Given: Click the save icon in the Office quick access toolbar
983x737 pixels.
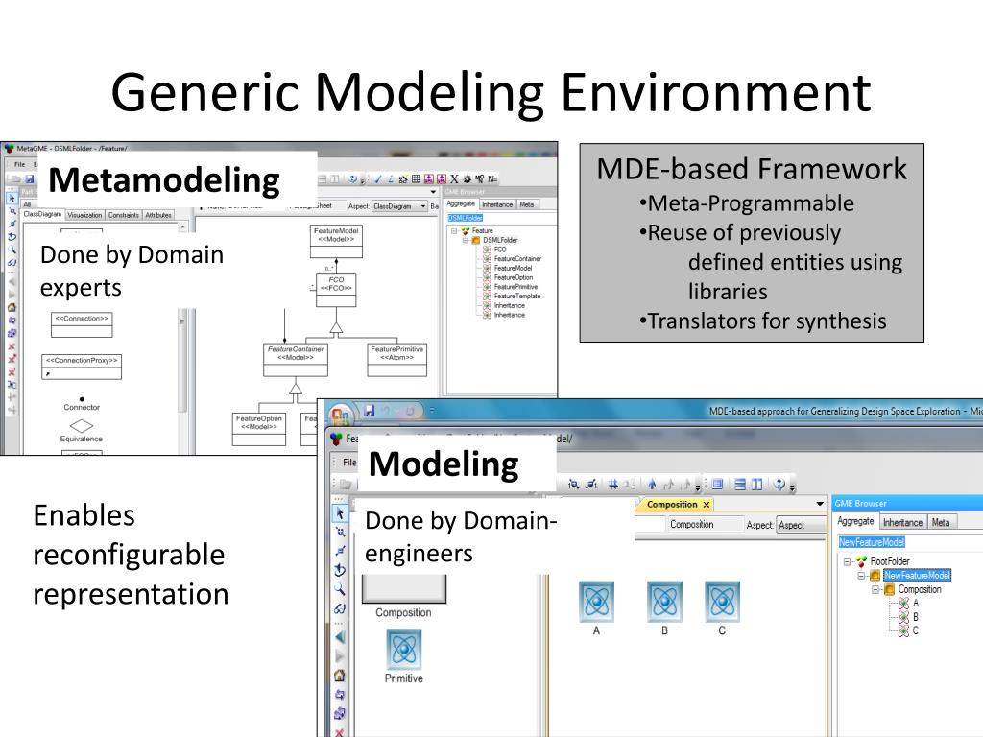Looking at the screenshot, I should (369, 412).
